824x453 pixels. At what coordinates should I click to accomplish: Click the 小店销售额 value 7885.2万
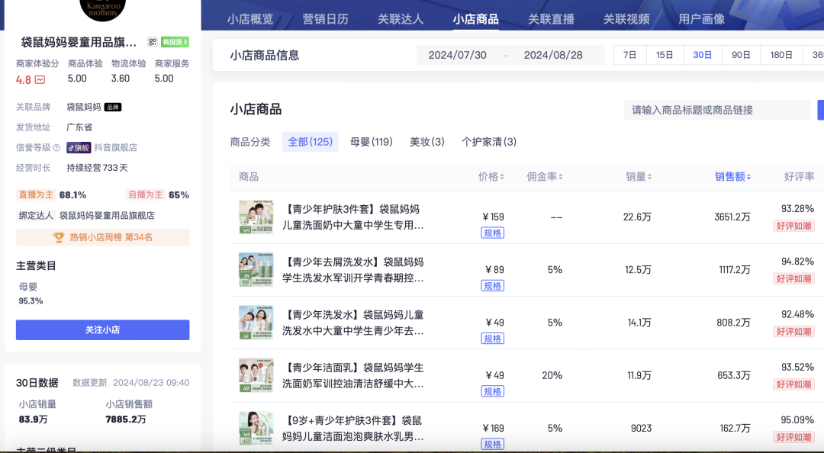click(x=126, y=419)
